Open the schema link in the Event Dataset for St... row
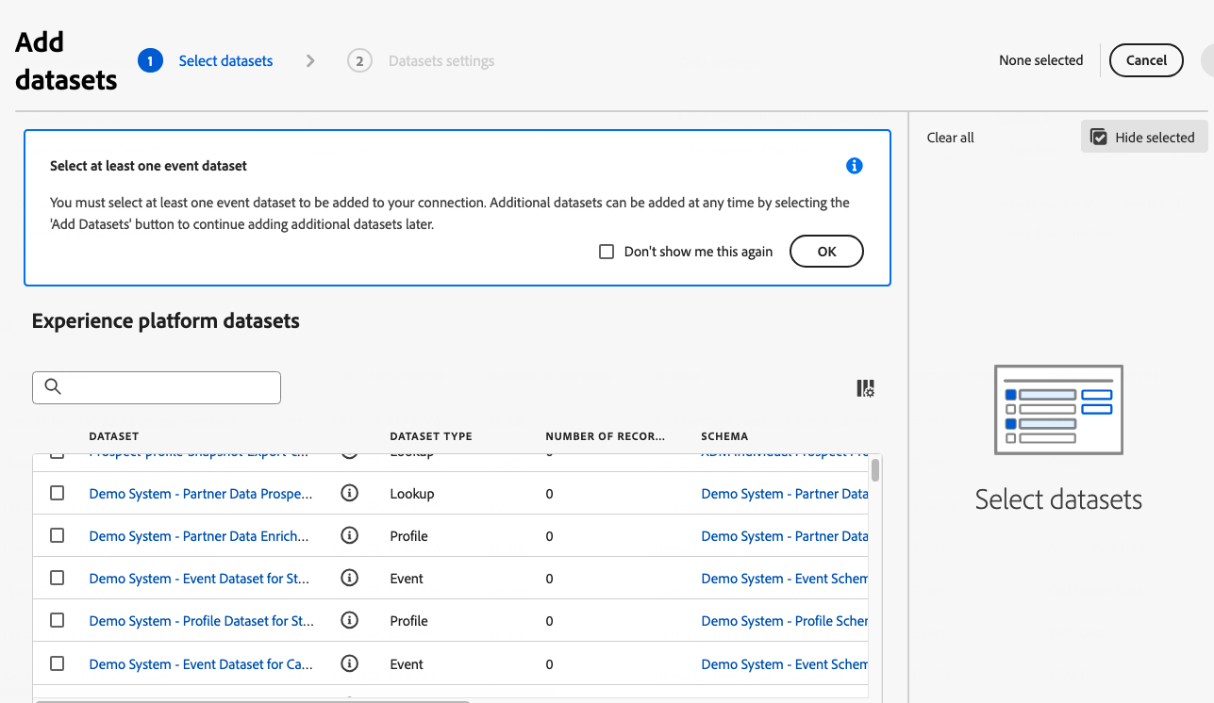Screen dimensions: 1214x703 point(785,579)
